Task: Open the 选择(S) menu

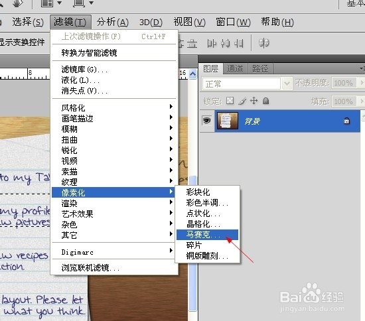Action: click(28, 23)
